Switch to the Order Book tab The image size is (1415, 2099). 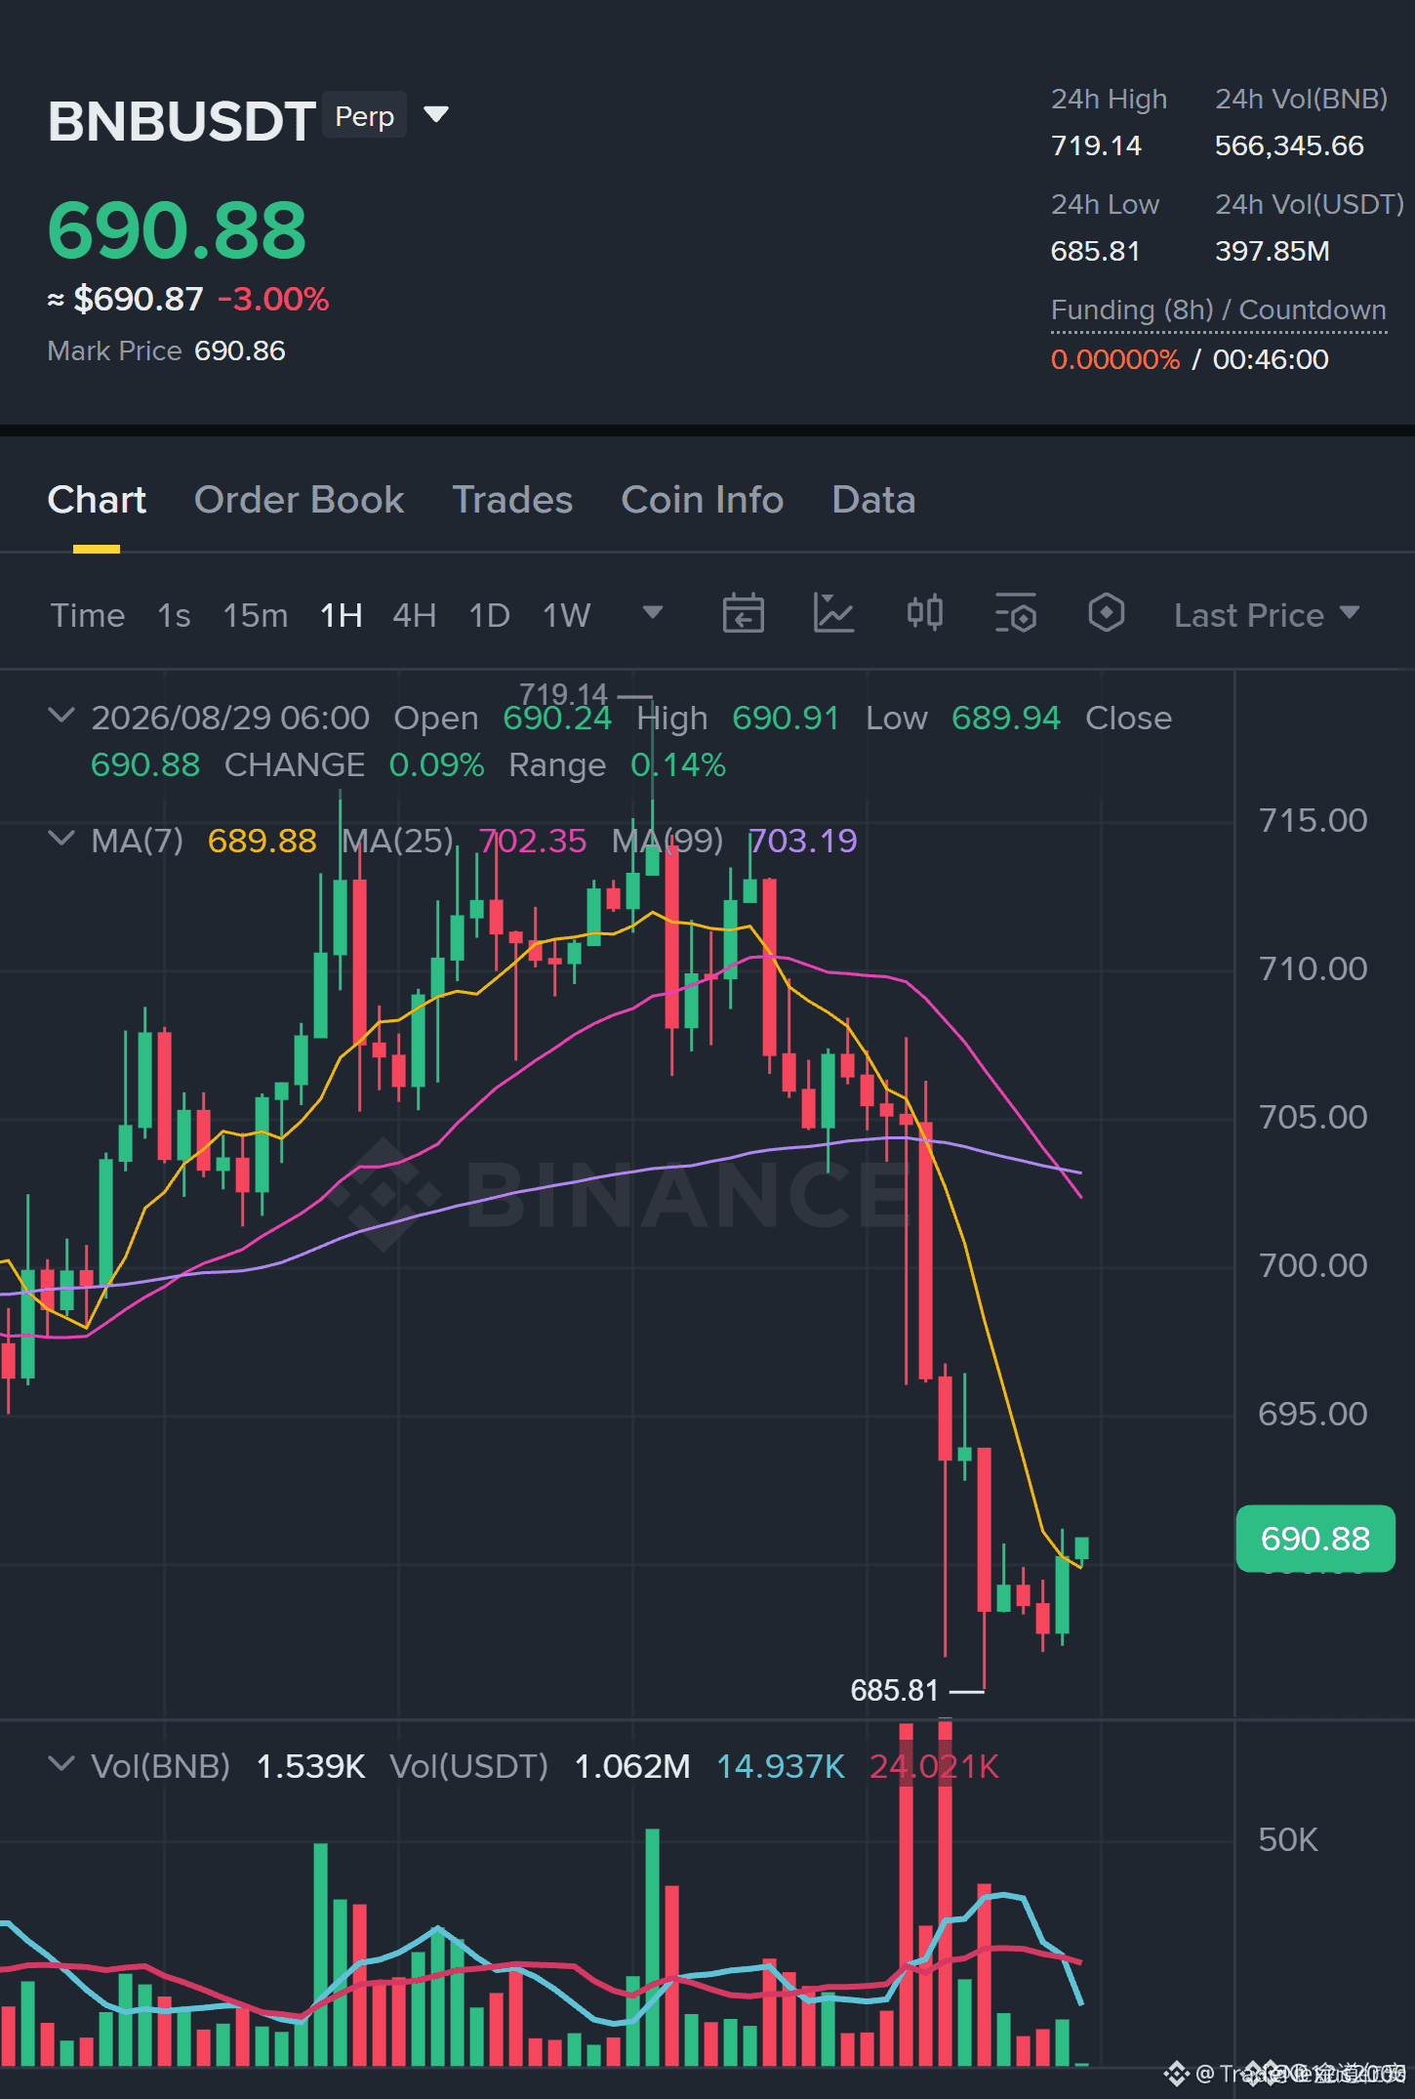299,500
